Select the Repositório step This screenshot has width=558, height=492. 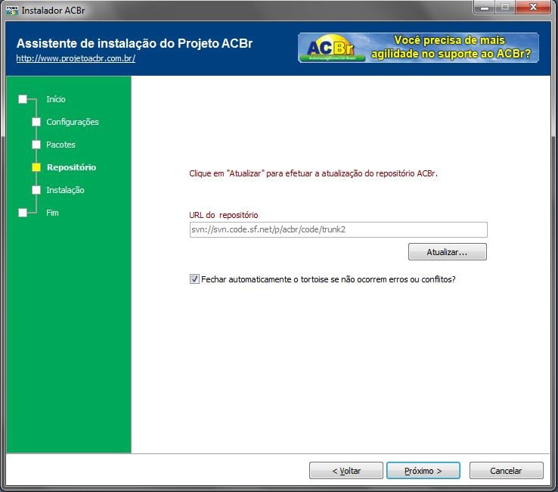pos(72,167)
